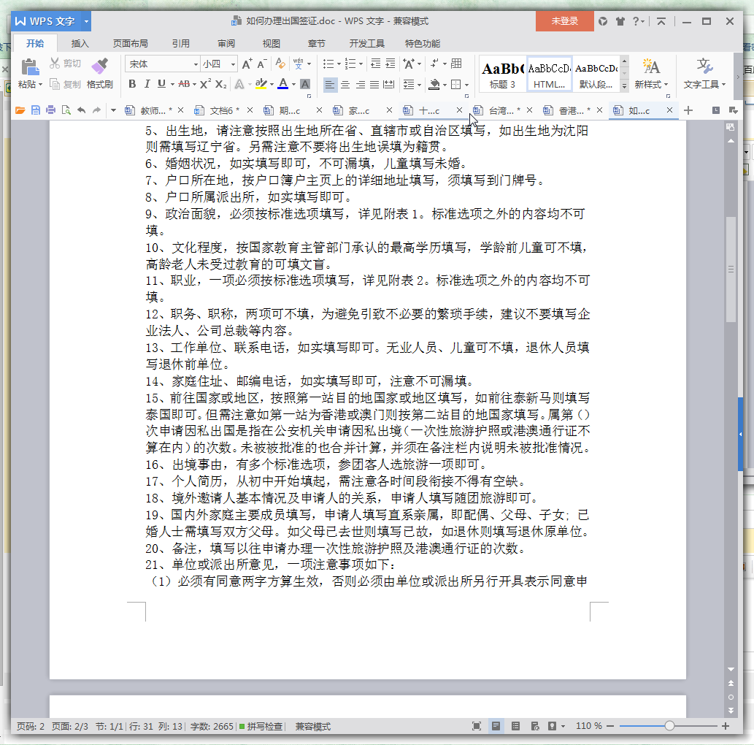Click the New Style (新样式) icon
Viewport: 754px width, 745px height.
coord(651,67)
